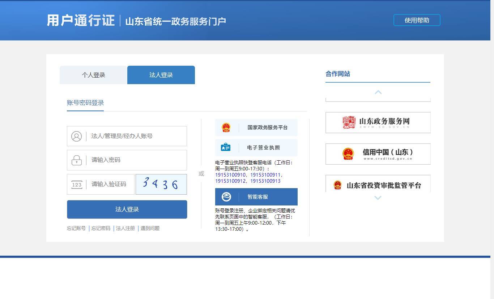Click the padlock icon in password field
Screen dimensions: 494x299
pos(76,160)
